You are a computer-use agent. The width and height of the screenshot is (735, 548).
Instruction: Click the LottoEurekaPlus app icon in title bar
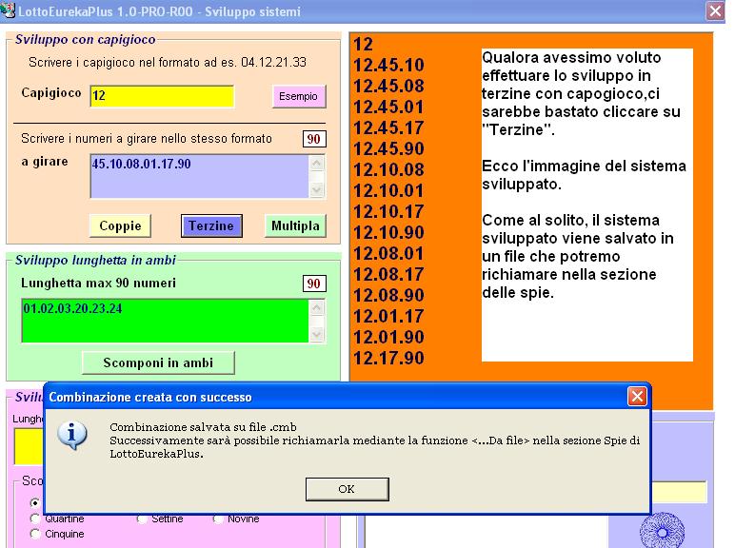(x=8, y=10)
